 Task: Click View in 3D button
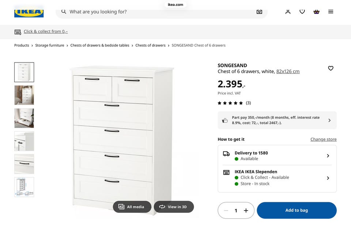[x=174, y=207]
